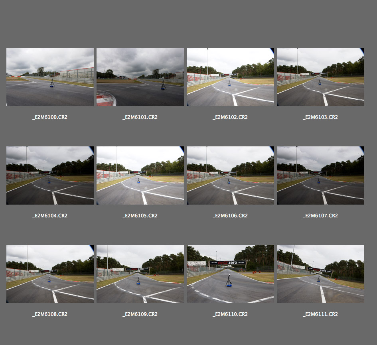Select the _E2M6100.CR2 thumbnail image

coord(50,77)
